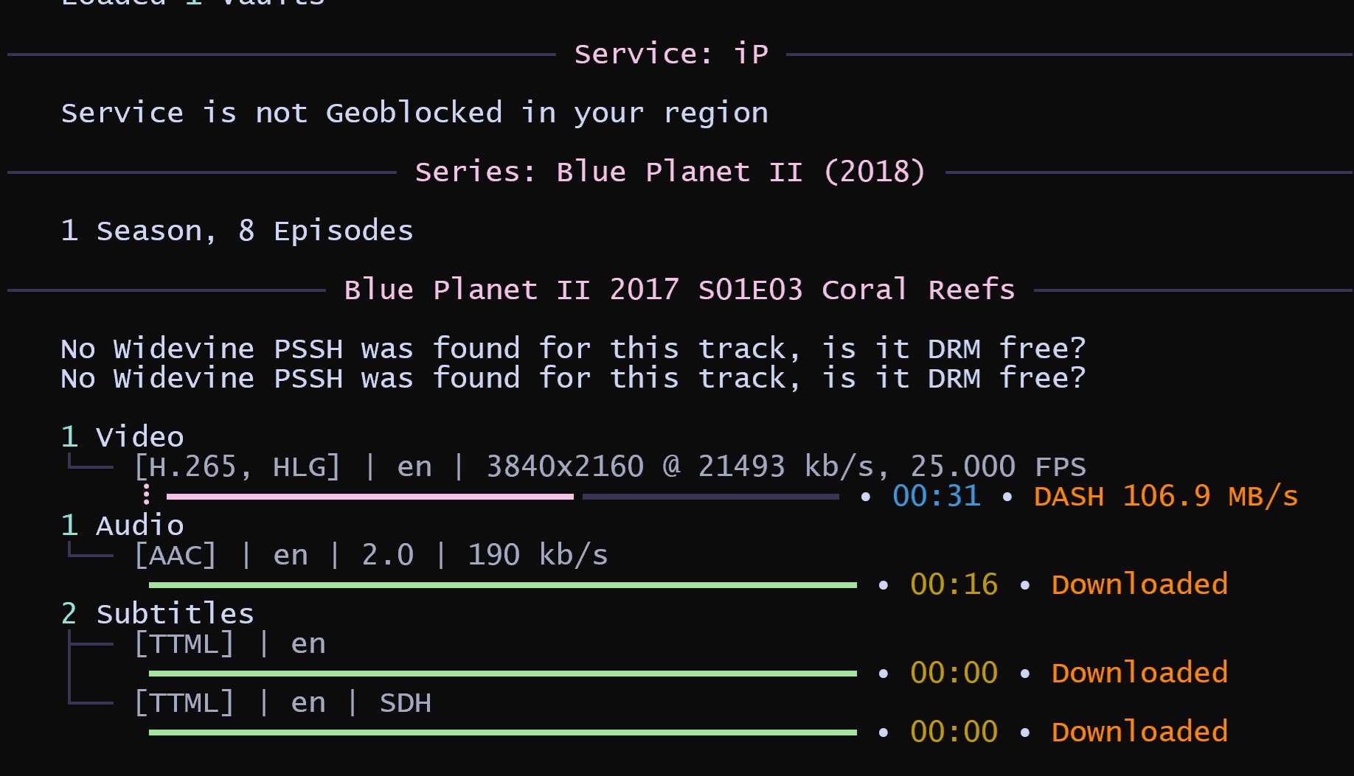Select the "2 Subtitles" tree heading
Image resolution: width=1354 pixels, height=776 pixels.
click(x=157, y=614)
